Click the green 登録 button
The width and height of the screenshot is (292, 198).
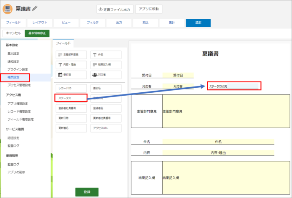point(87,192)
